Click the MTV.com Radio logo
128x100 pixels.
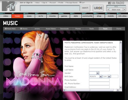116,3
